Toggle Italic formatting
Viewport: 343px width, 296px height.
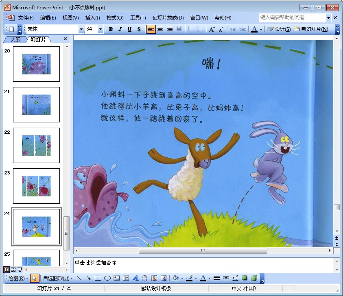pyautogui.click(x=120, y=29)
